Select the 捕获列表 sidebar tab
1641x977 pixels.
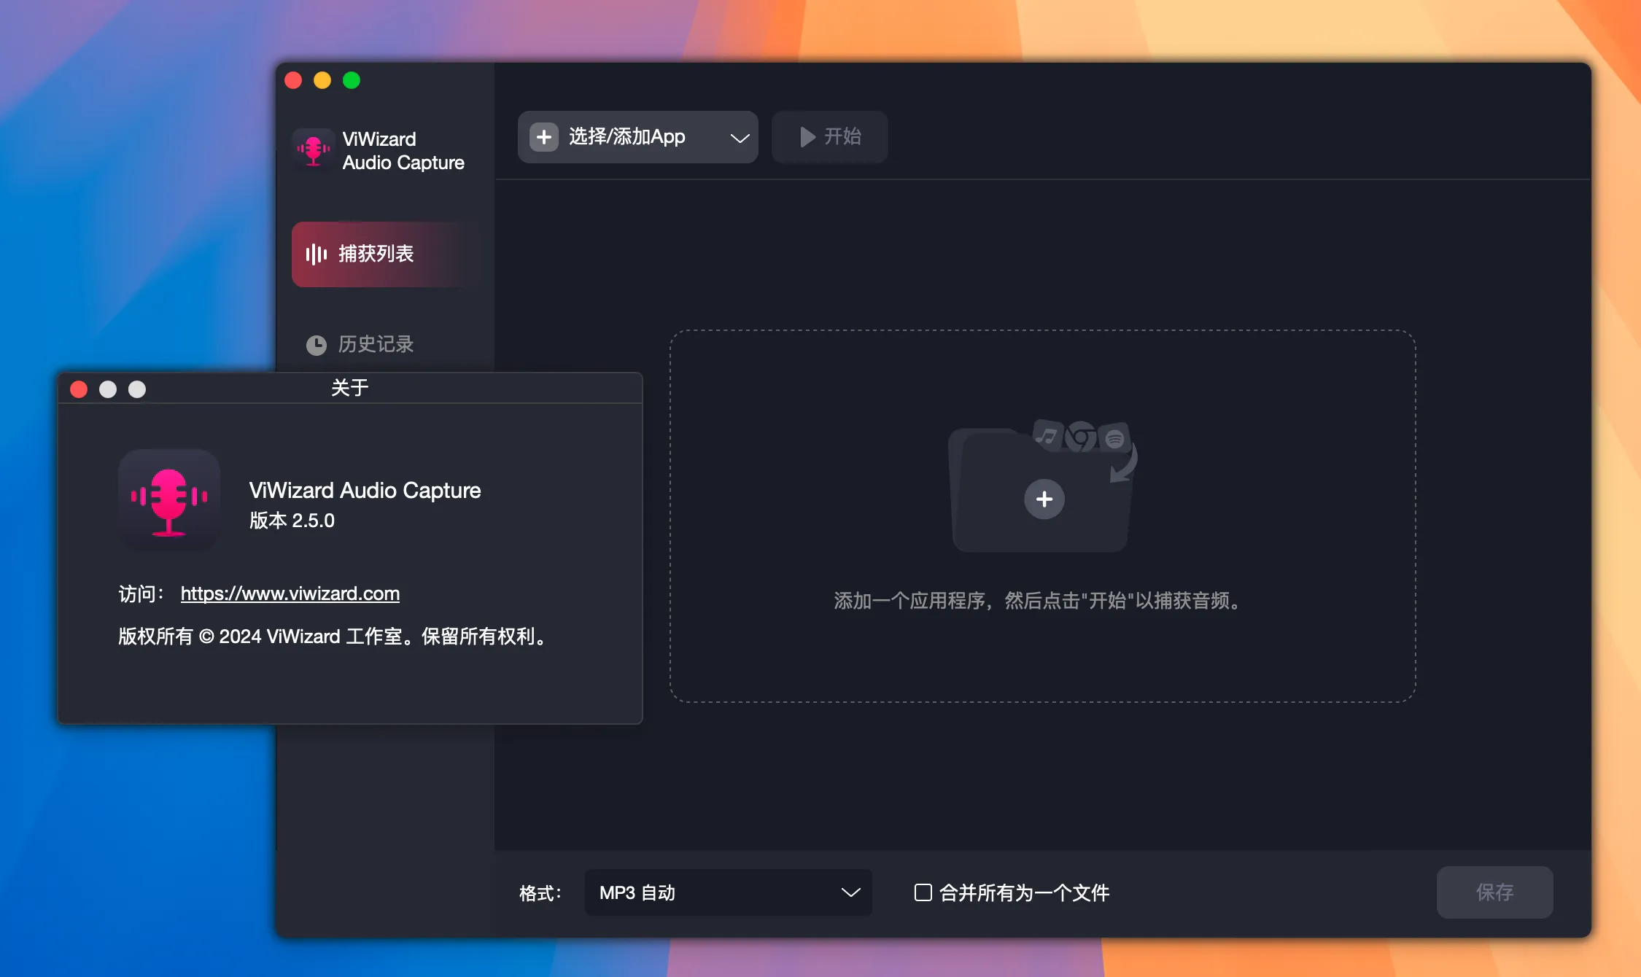click(x=387, y=254)
